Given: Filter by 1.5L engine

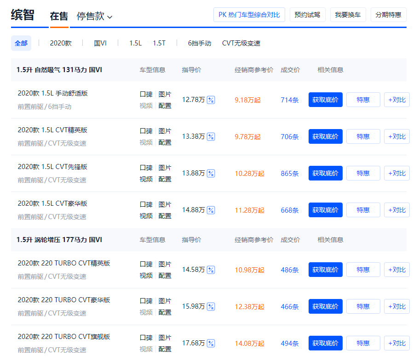Looking at the screenshot, I should click(135, 43).
